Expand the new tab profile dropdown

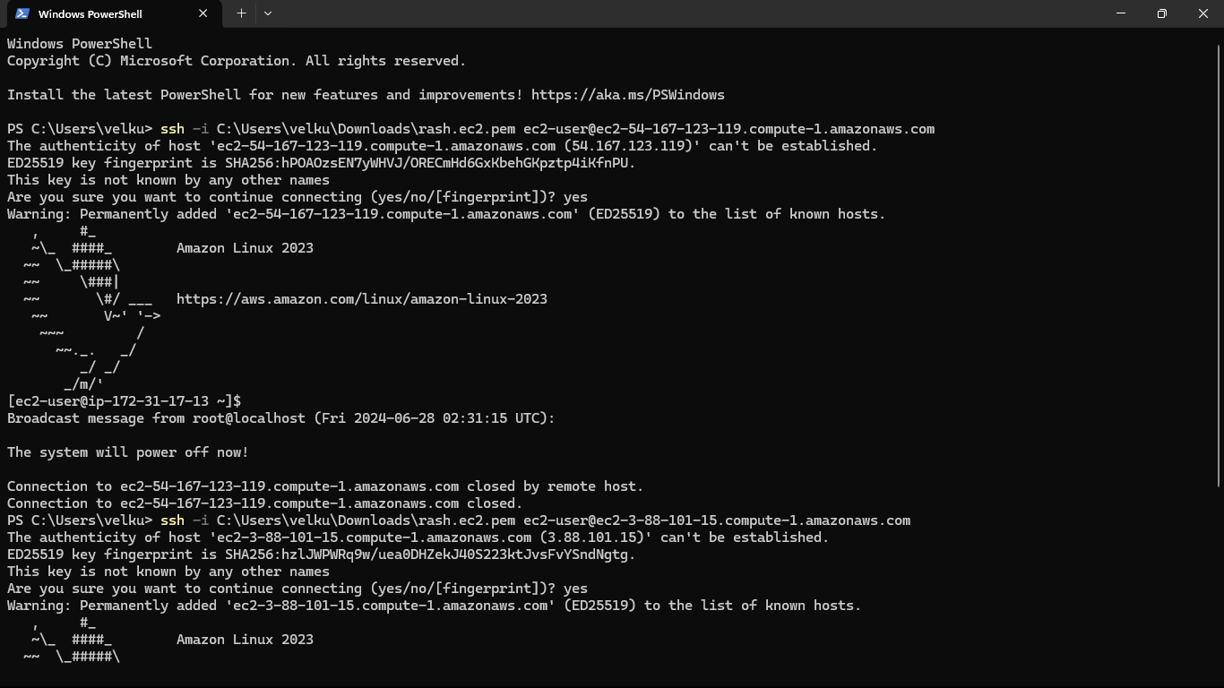click(268, 13)
